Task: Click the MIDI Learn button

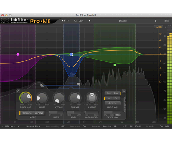Action: coord(10,126)
